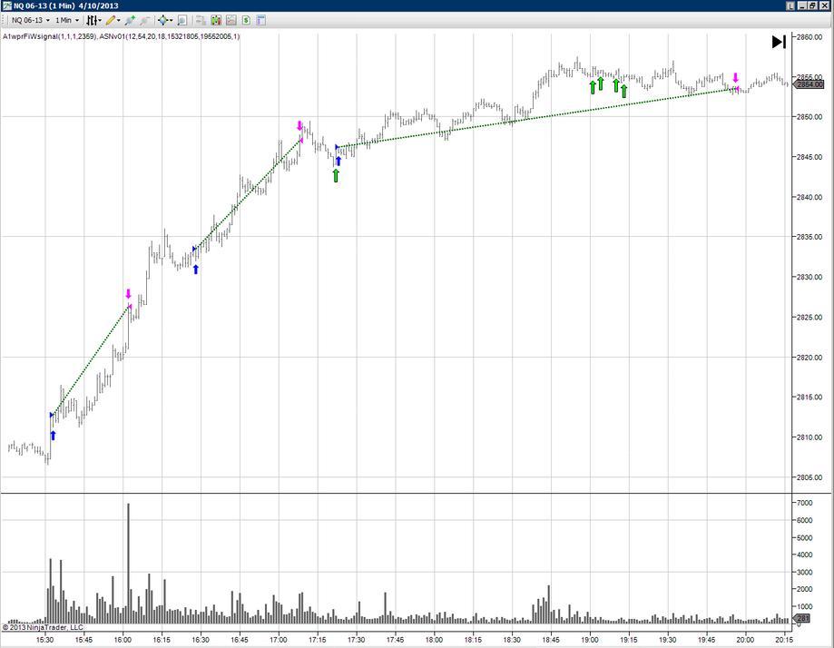The image size is (834, 648).
Task: Click the 2850.00 price axis label
Action: (x=809, y=116)
